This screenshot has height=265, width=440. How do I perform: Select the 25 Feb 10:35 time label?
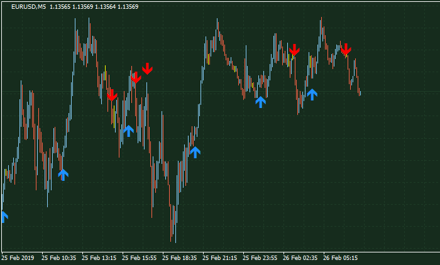coord(58,257)
